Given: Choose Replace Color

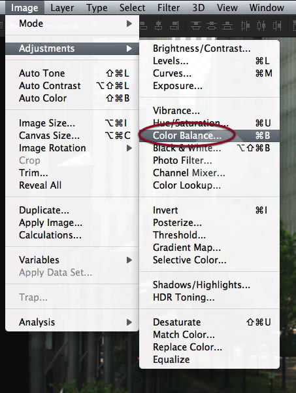Looking at the screenshot, I should click(x=209, y=347).
